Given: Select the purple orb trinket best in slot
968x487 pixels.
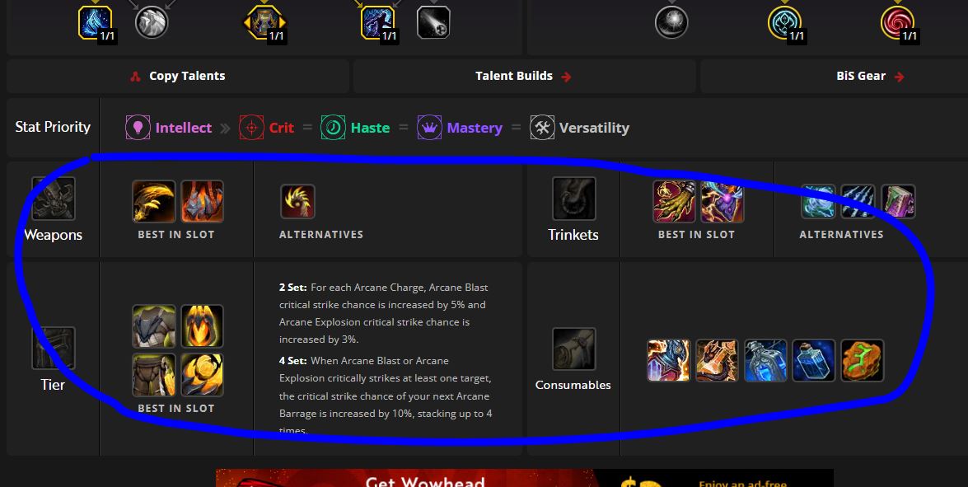Looking at the screenshot, I should (722, 201).
